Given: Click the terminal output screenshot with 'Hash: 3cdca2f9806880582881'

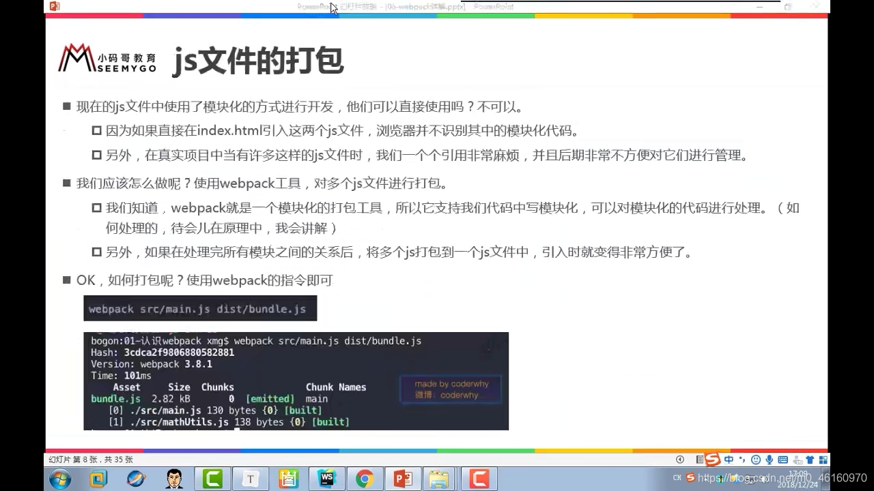Looking at the screenshot, I should pyautogui.click(x=296, y=381).
